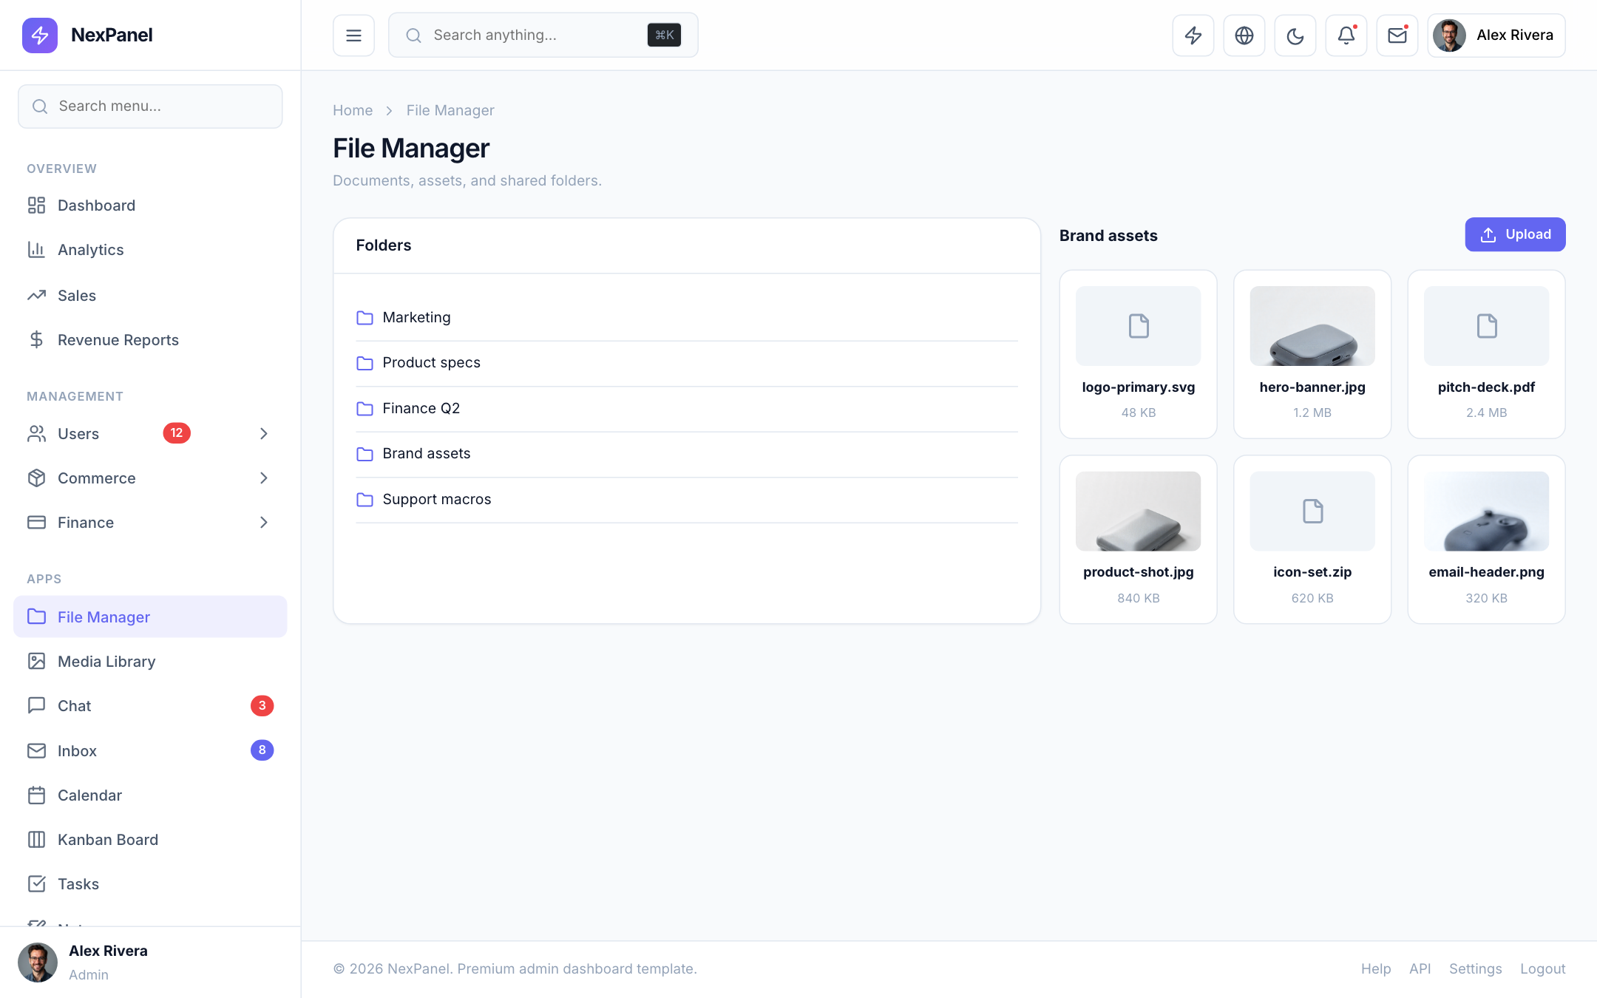Click the Inbox envelope icon in sidebar
Screen dimensions: 1597x998
(x=36, y=750)
